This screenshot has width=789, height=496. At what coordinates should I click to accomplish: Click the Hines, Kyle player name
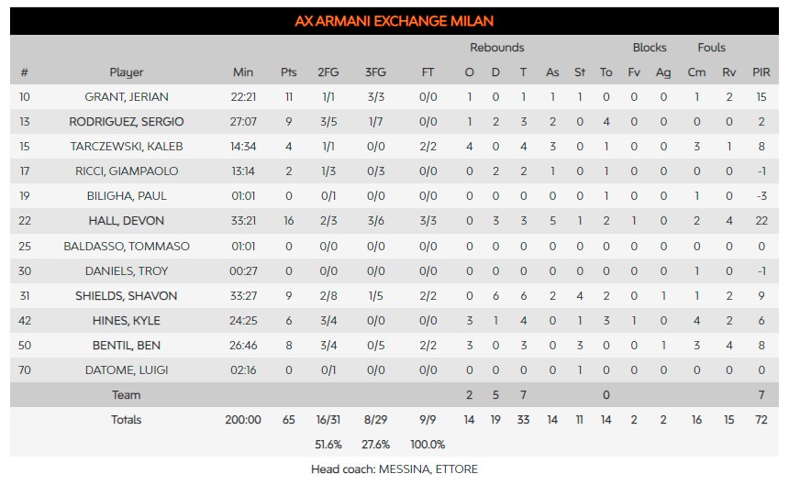[127, 321]
